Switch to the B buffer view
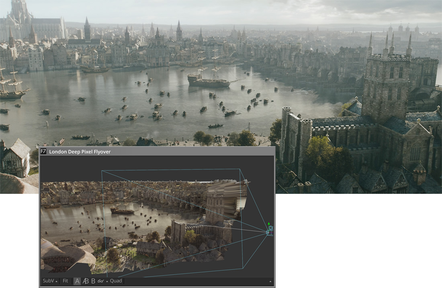 click(x=93, y=281)
